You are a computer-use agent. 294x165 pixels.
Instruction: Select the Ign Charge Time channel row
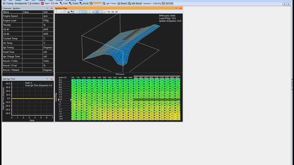(28, 56)
